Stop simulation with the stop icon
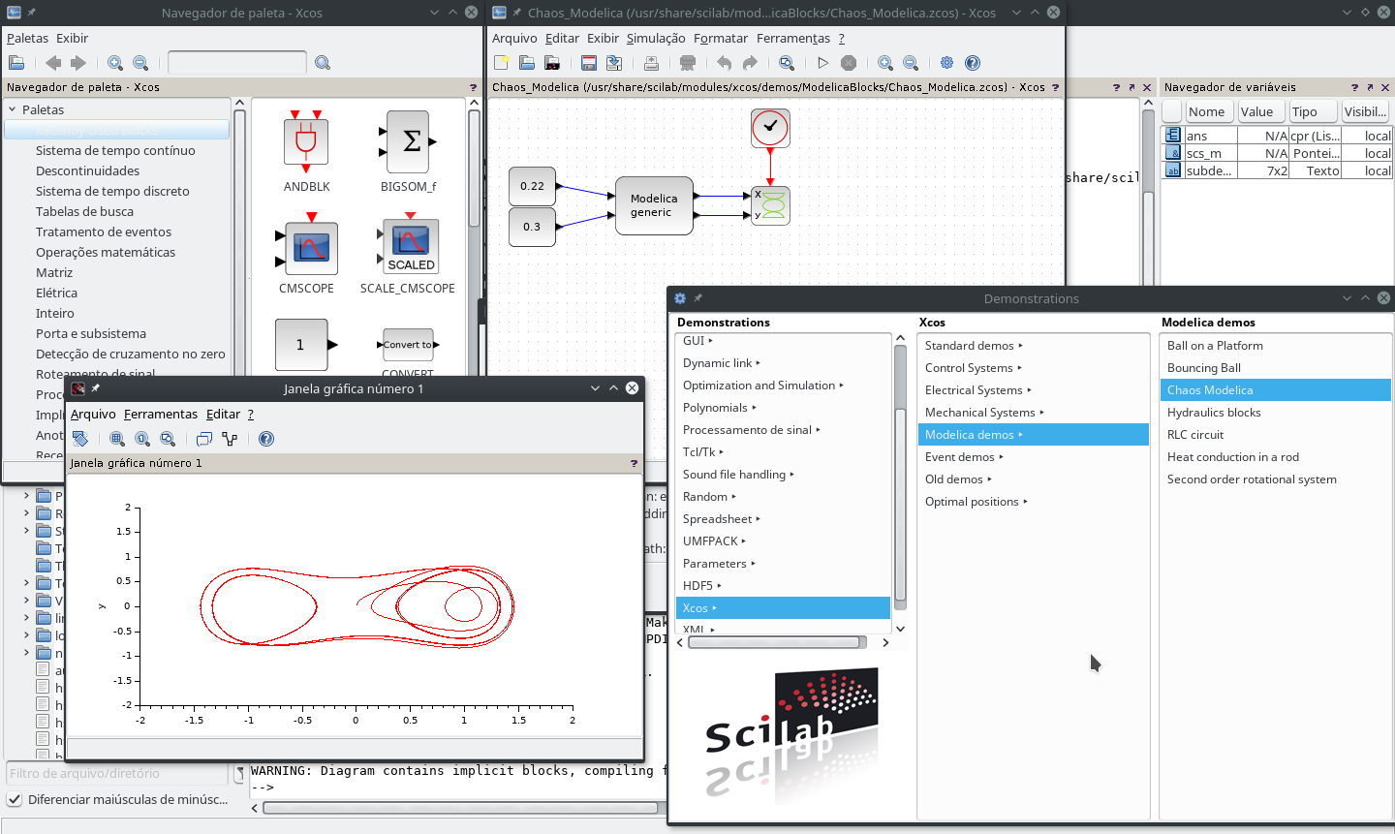Viewport: 1395px width, 834px height. point(849,63)
